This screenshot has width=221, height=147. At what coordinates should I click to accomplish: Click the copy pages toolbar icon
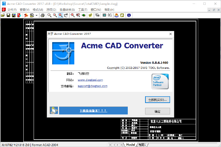[x=32, y=15]
